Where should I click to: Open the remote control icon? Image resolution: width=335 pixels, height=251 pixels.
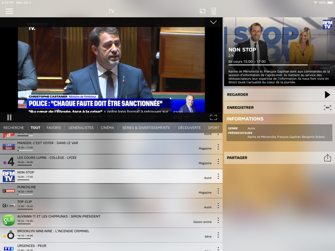213,11
